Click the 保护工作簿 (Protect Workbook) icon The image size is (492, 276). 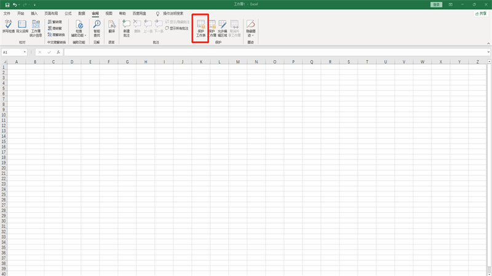212,28
